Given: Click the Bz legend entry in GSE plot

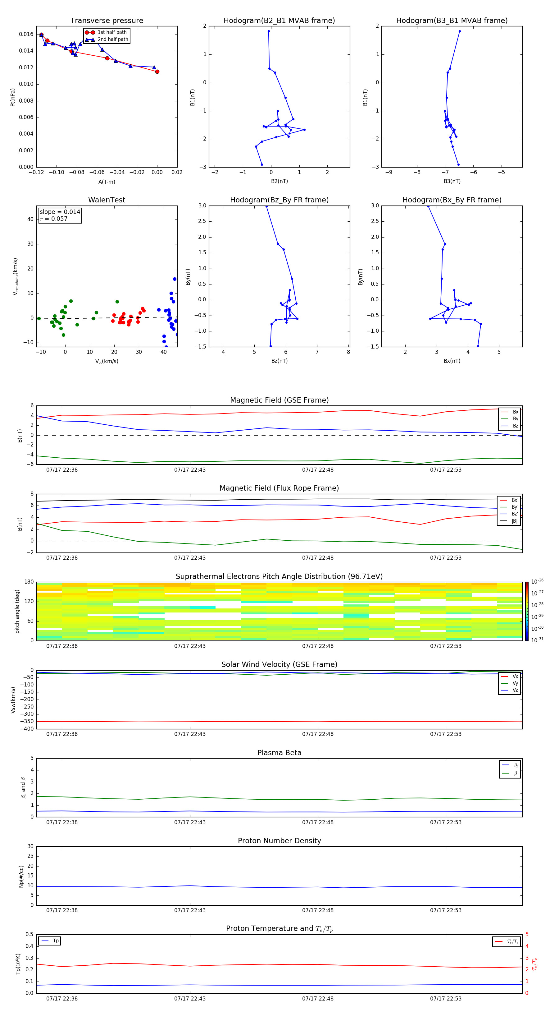Looking at the screenshot, I should [510, 426].
